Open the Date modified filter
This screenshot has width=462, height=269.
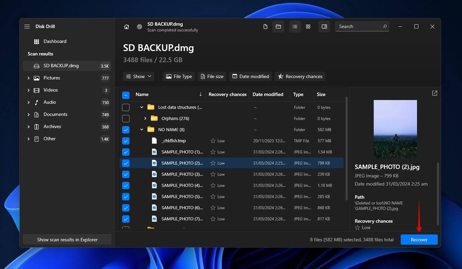point(251,76)
